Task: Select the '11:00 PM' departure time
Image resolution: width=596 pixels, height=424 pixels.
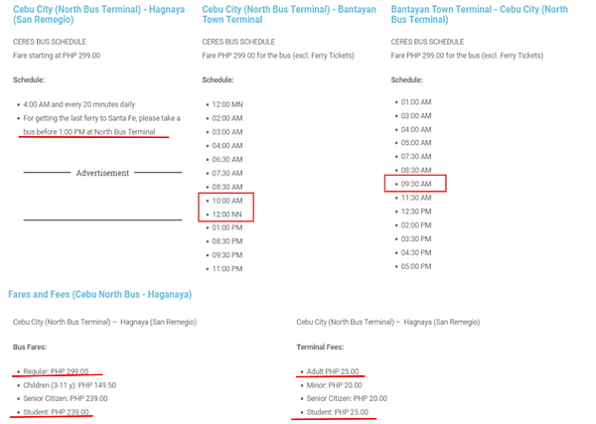Action: point(227,269)
